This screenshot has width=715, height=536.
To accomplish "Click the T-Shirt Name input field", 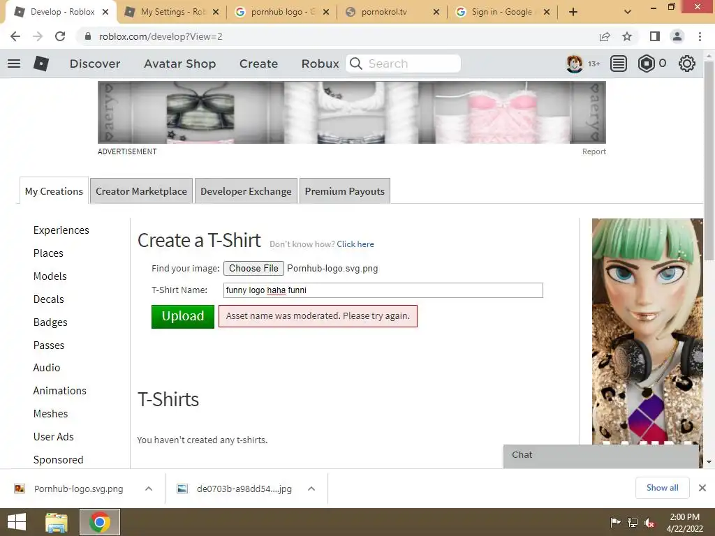I will point(383,290).
